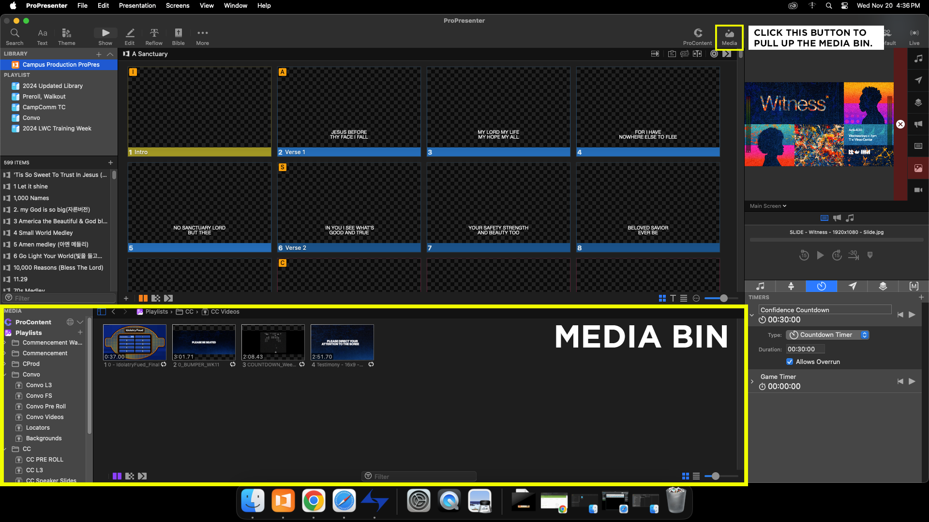Start the Confidence Countdown timer
The width and height of the screenshot is (929, 522).
912,315
